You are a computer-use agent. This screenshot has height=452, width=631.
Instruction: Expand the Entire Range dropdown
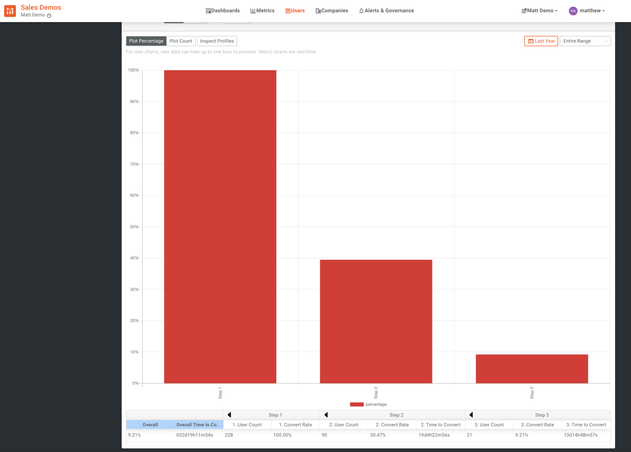[x=585, y=41]
